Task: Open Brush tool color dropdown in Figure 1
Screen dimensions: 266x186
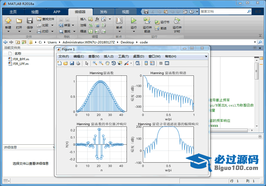Action: coord(131,63)
